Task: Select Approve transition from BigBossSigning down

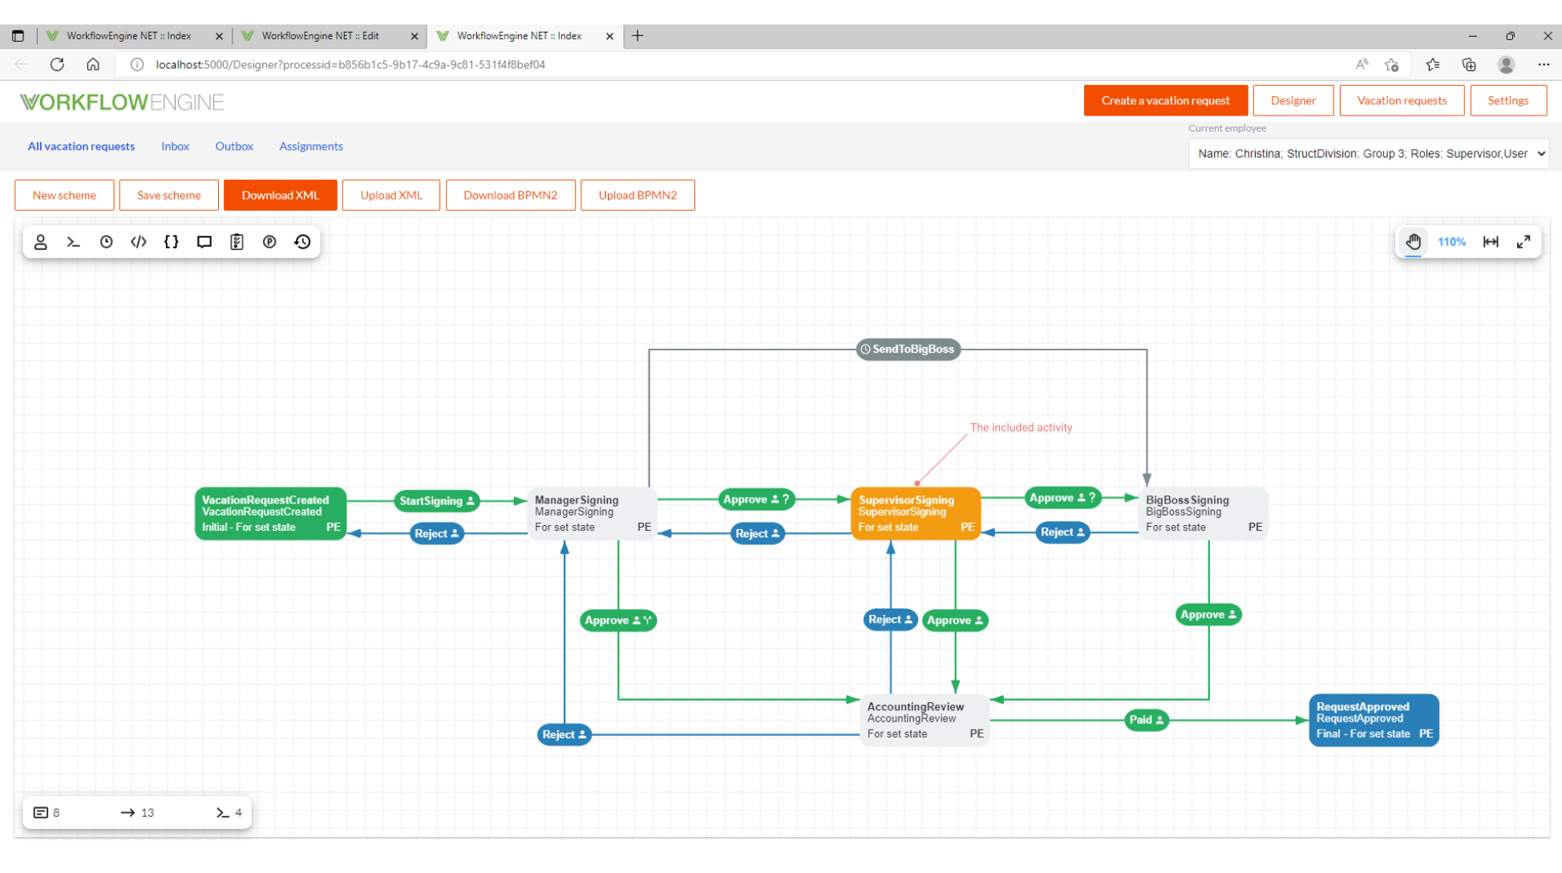Action: click(1209, 615)
